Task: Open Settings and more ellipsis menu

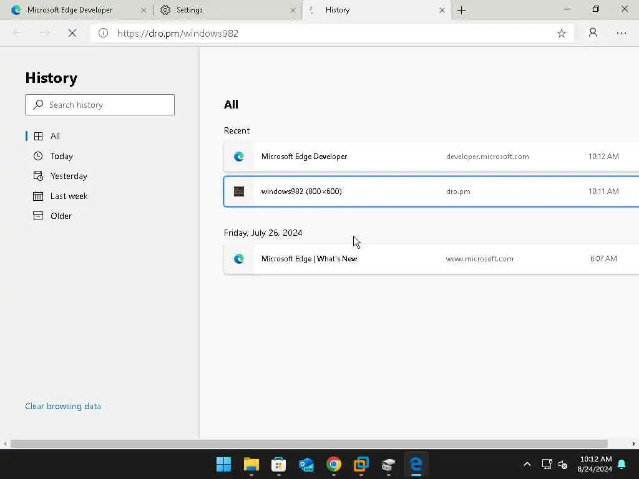Action: coord(622,33)
